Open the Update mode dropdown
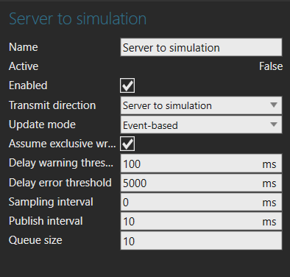Viewport: 290px width, 277px height. click(201, 125)
